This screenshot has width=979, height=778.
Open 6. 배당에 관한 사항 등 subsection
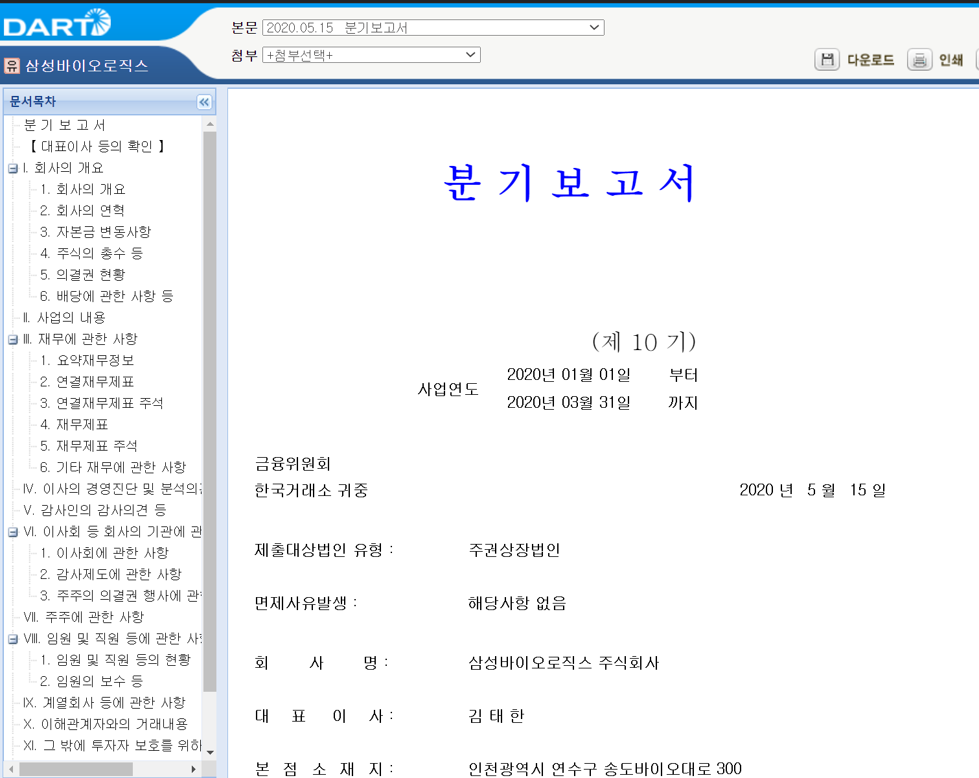pos(106,296)
